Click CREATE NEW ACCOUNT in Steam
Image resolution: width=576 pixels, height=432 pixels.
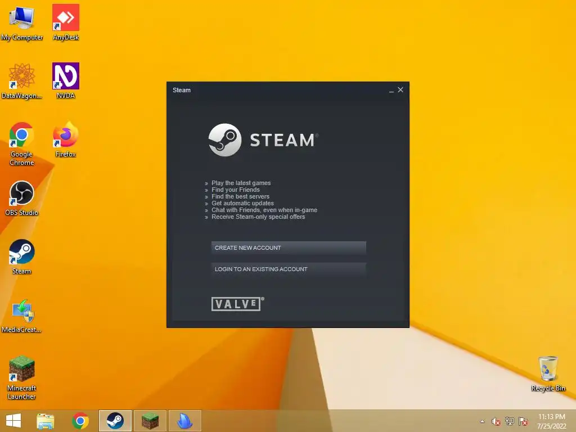[x=289, y=248]
